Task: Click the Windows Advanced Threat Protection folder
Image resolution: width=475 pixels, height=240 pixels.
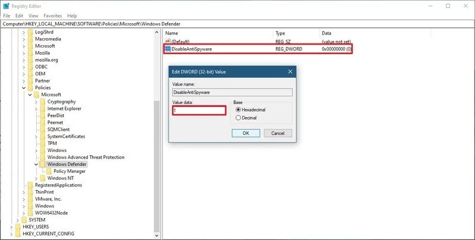Action: click(x=85, y=157)
